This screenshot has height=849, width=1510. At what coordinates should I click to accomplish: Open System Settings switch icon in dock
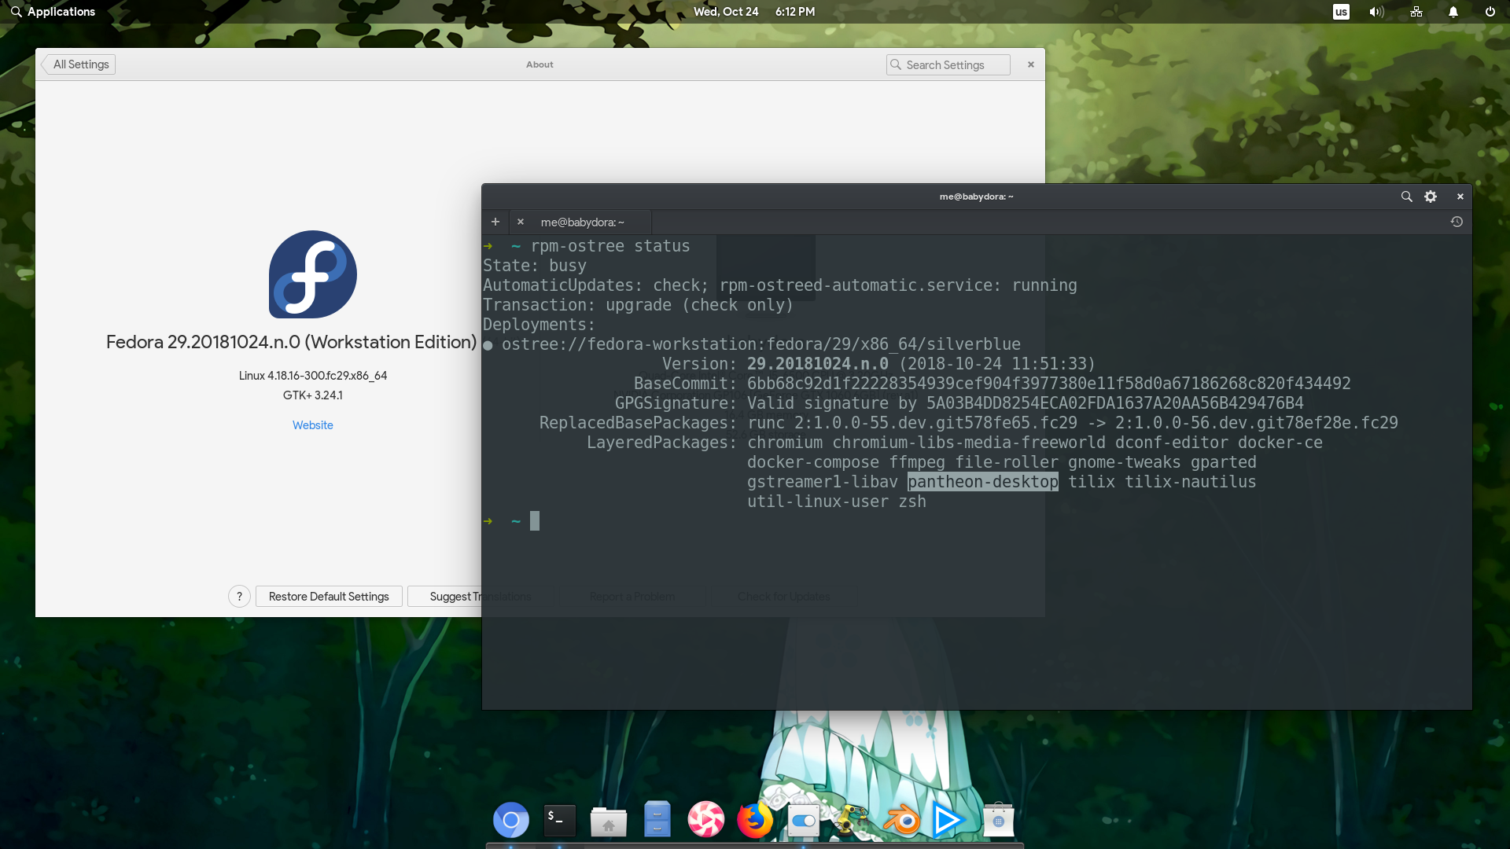804,821
